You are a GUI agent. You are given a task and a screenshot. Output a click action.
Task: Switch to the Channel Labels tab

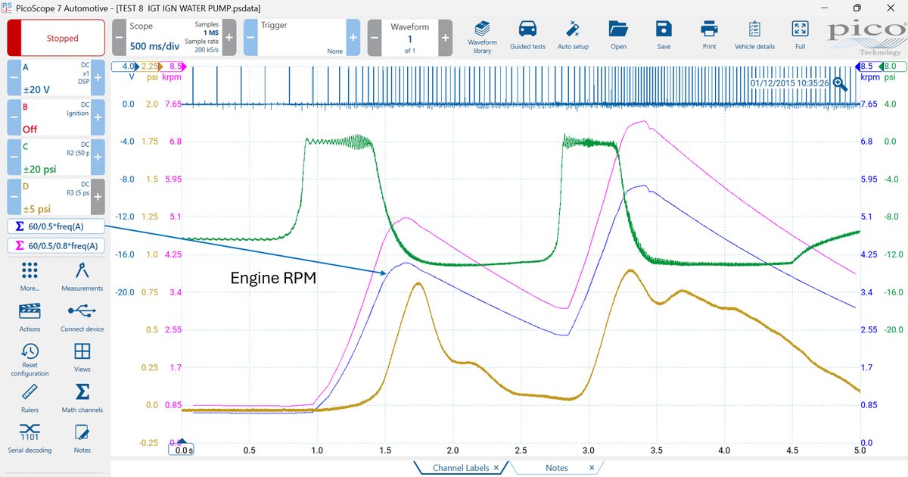click(x=460, y=468)
